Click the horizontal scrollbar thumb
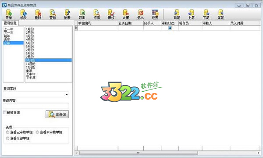Screen dimensions: 263x158 (x=139, y=153)
